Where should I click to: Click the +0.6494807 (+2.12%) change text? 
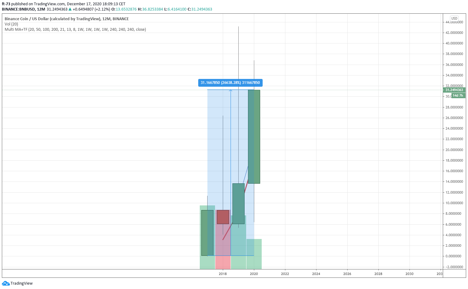[91, 9]
